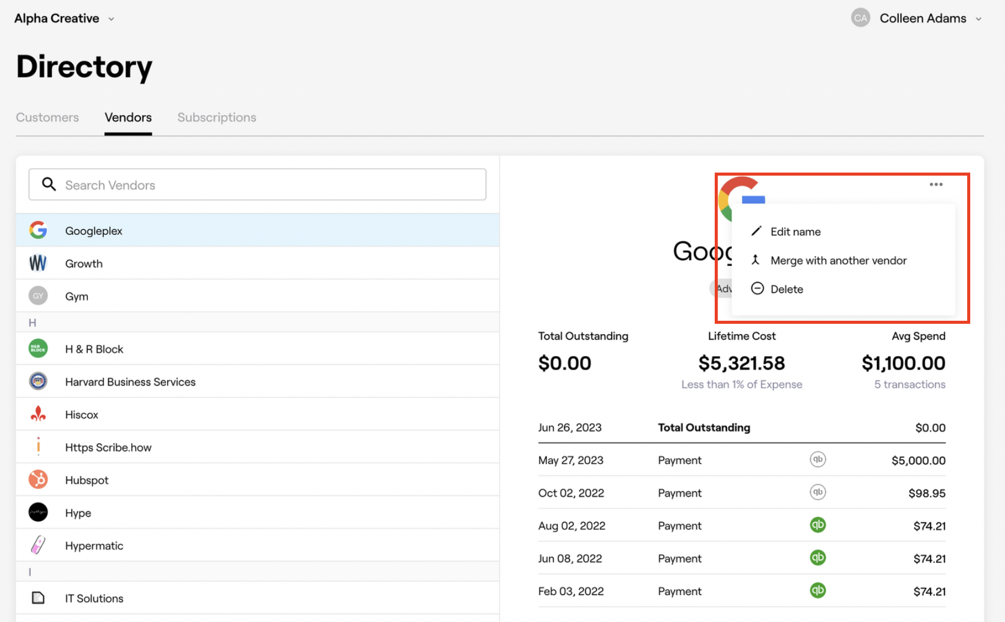Click the W logo beside Growth
The height and width of the screenshot is (622, 1005).
[38, 263]
